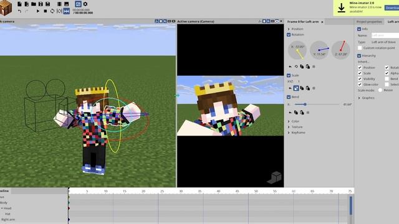Select the Frame 0 for Left arm tab
This screenshot has width=399, height=224.
[x=303, y=22]
